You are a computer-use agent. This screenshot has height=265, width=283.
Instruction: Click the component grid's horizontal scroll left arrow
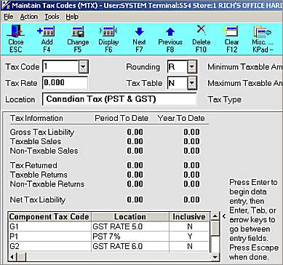tap(12, 256)
